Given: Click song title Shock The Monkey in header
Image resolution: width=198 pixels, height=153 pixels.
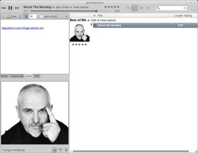Looking at the screenshot, I should (x=37, y=7).
